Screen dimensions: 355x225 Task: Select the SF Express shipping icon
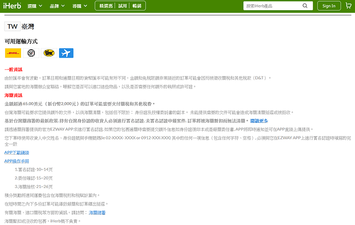(31, 53)
